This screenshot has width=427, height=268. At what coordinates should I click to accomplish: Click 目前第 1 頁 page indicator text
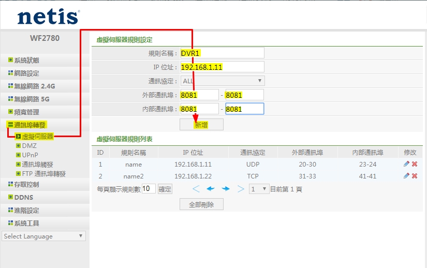pyautogui.click(x=286, y=189)
